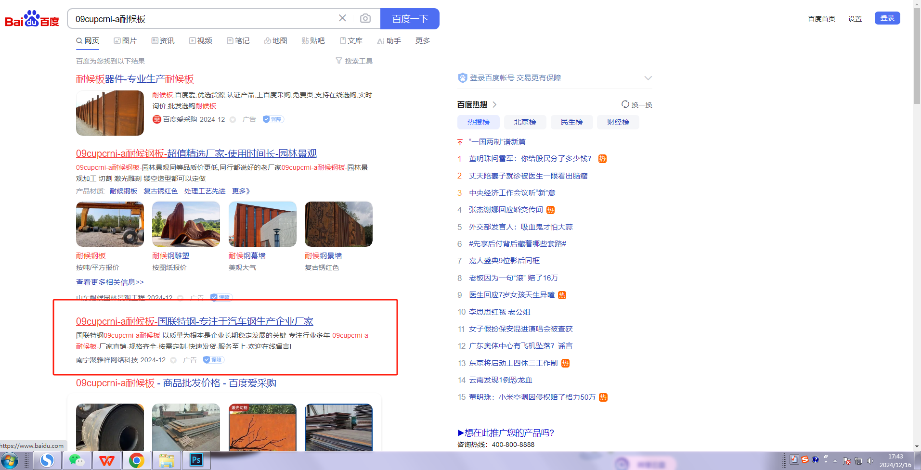This screenshot has width=921, height=470.
Task: Click the camera image search icon
Action: point(365,18)
